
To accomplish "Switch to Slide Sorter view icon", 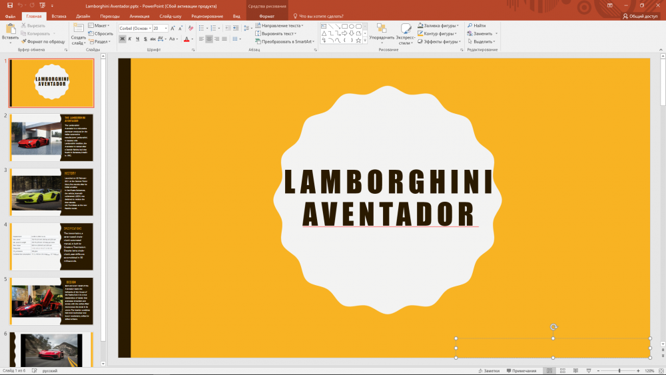I will tap(562, 370).
